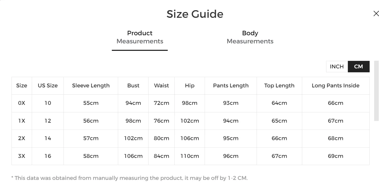Select the Pants Length column header
This screenshot has height=185, width=379.
[231, 86]
